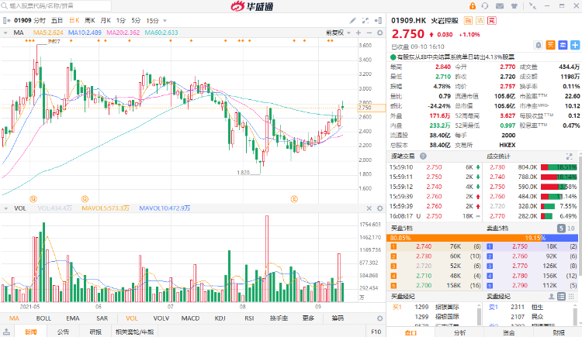Select 5-level order book depth
582x337 pixels.
coord(561,229)
